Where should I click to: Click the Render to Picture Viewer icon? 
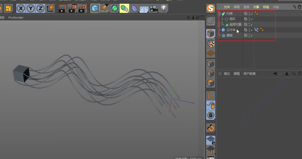(x=72, y=9)
